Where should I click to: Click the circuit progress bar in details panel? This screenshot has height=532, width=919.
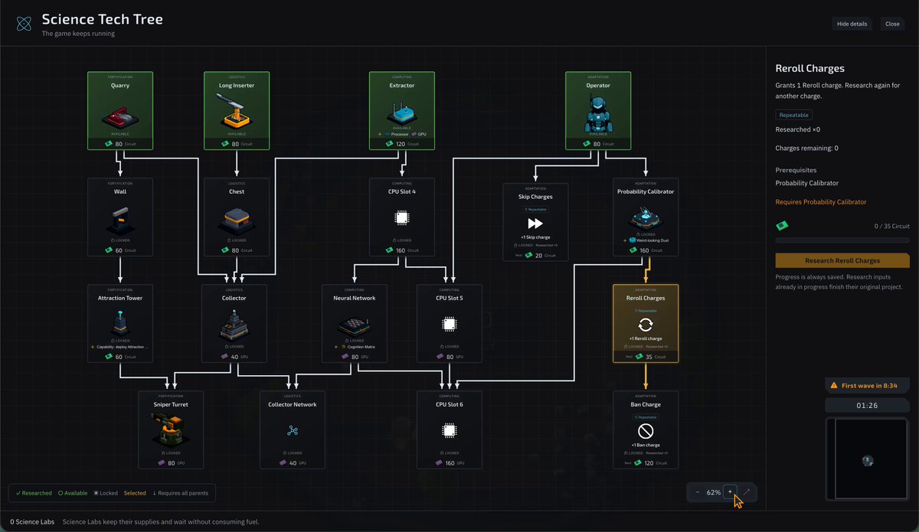(x=842, y=240)
